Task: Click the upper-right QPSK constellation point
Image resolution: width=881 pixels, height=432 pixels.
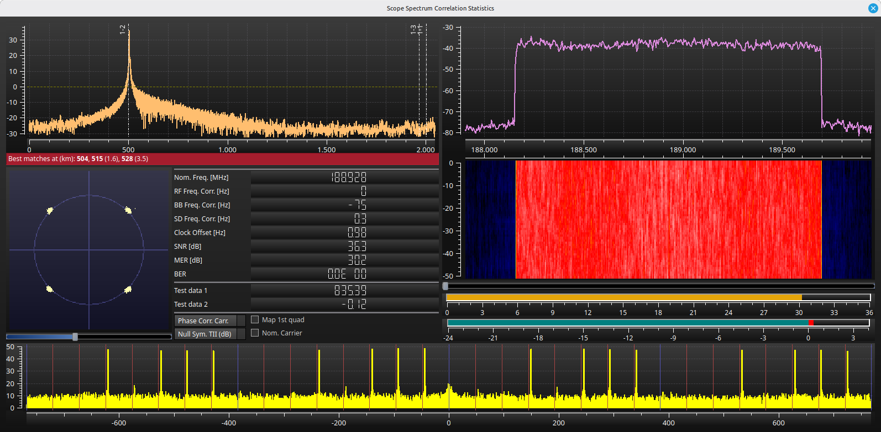Action: tap(128, 210)
